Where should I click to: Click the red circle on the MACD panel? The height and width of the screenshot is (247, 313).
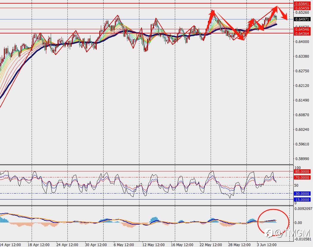pos(273,222)
